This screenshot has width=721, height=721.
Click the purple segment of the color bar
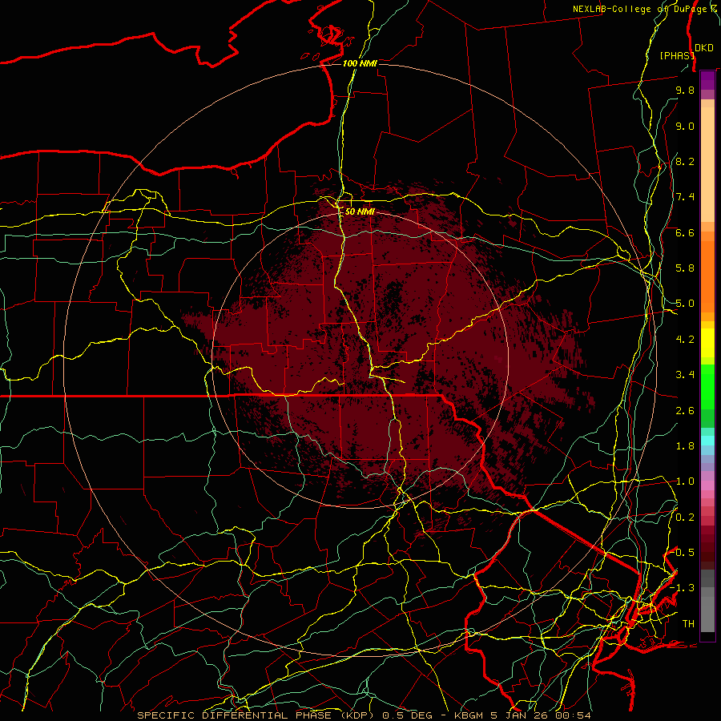pyautogui.click(x=707, y=80)
